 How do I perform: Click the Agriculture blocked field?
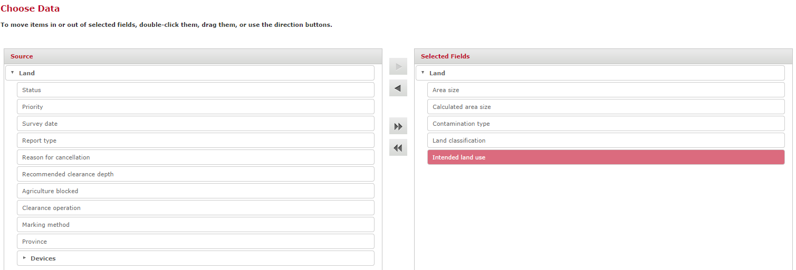(195, 191)
